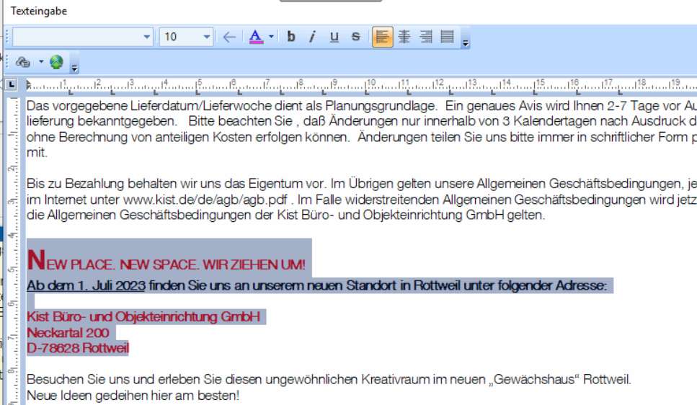Image resolution: width=697 pixels, height=405 pixels.
Task: Click the horizontal ruler at mark 10
Action: [371, 83]
